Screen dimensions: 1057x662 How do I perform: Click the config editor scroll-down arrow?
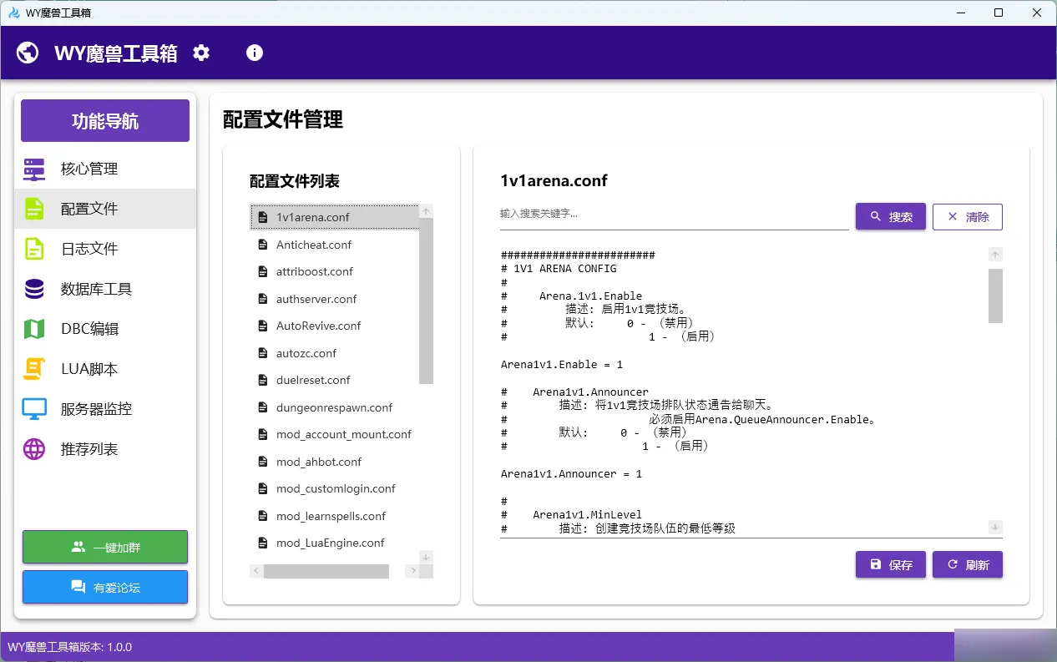click(994, 527)
